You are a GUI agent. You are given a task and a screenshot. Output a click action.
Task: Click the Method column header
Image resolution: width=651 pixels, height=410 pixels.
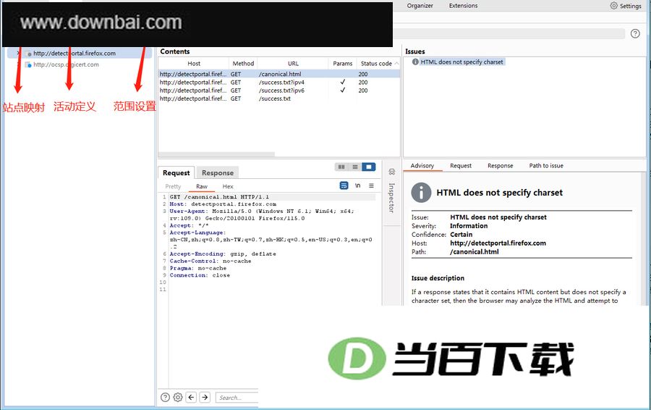tap(243, 63)
